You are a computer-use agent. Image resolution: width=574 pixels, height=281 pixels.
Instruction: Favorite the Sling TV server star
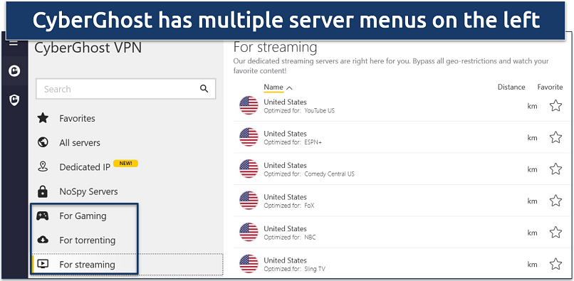coord(555,264)
